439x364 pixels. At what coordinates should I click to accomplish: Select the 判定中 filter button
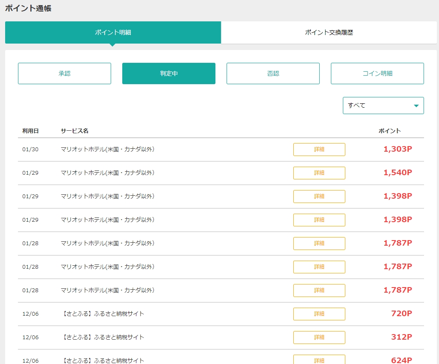coord(169,73)
